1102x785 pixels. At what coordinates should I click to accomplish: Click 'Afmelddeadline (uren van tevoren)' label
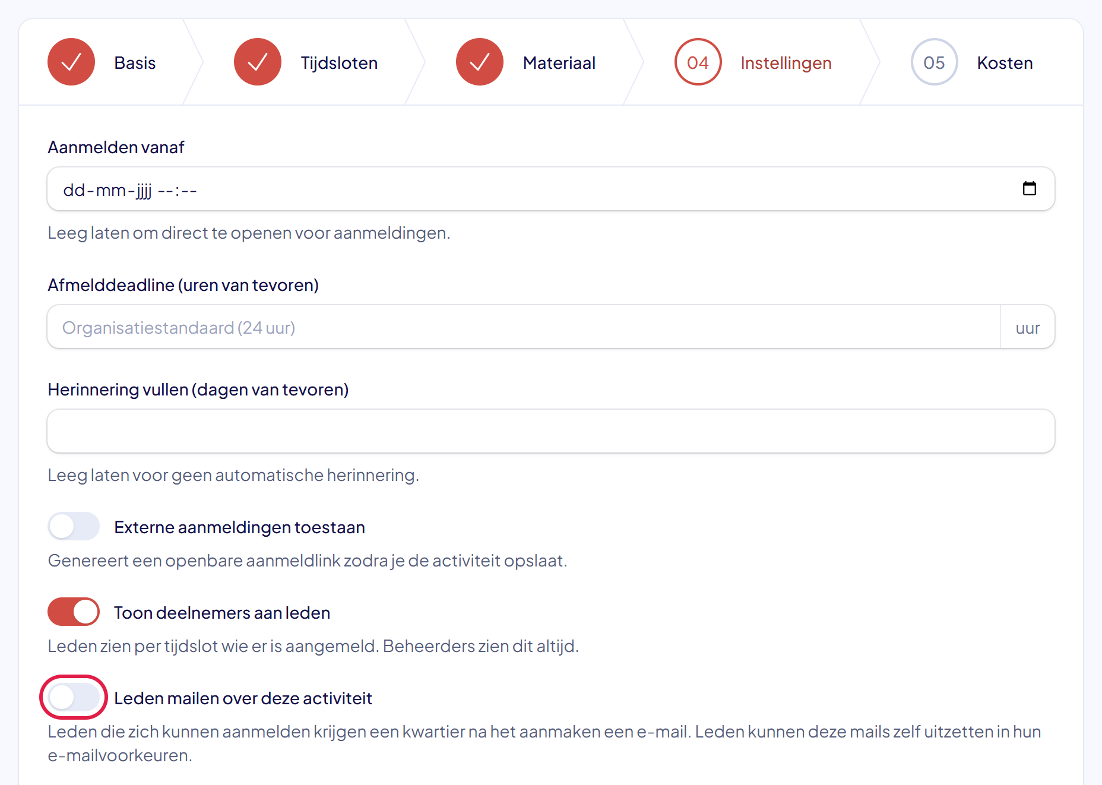(x=183, y=285)
